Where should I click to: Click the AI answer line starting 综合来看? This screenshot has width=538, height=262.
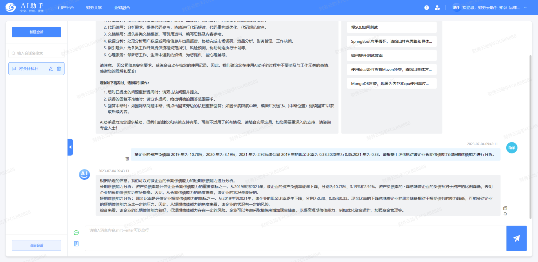coord(252,210)
